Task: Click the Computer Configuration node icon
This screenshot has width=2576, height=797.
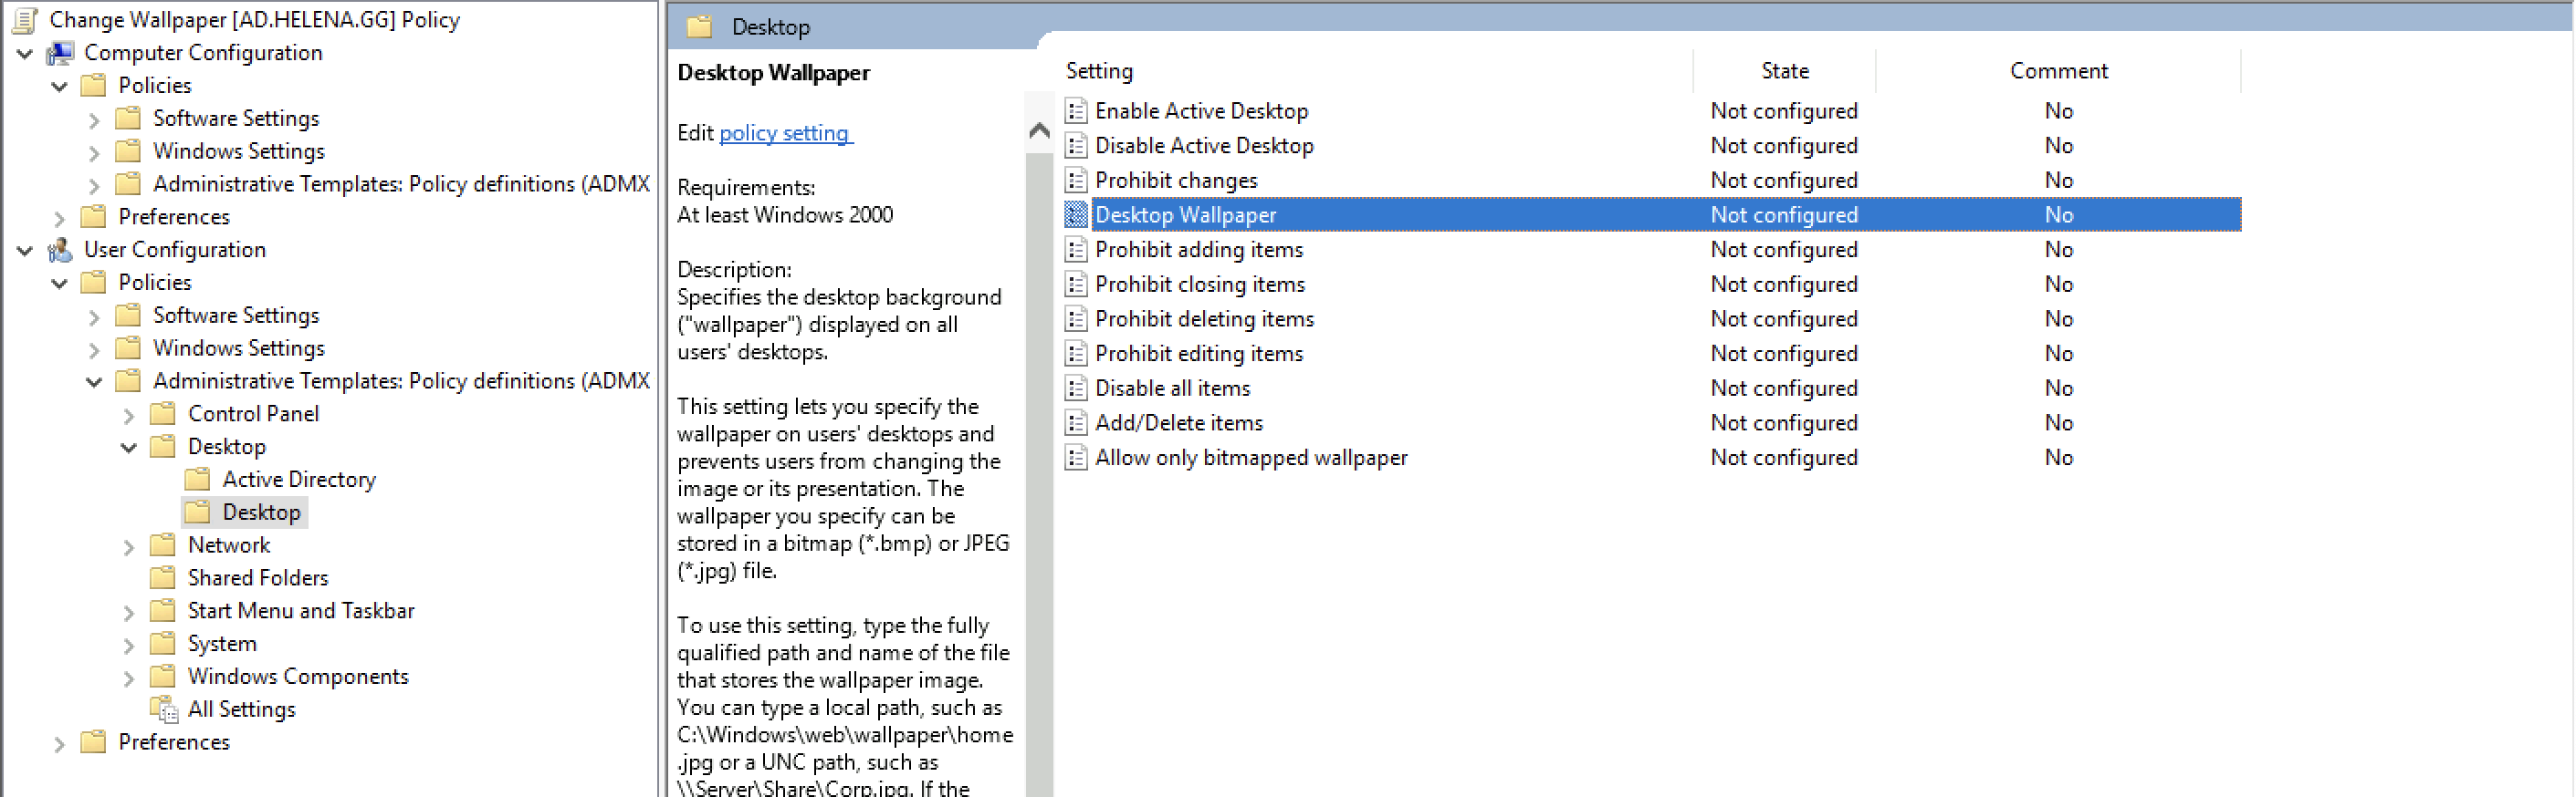Action: click(x=61, y=53)
